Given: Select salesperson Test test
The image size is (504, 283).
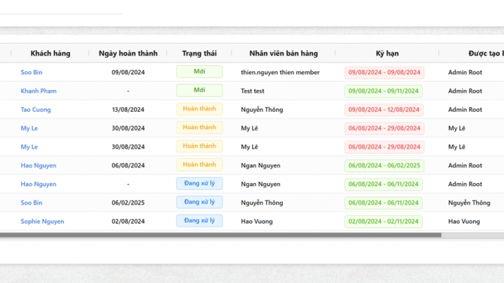Looking at the screenshot, I should coord(253,91).
